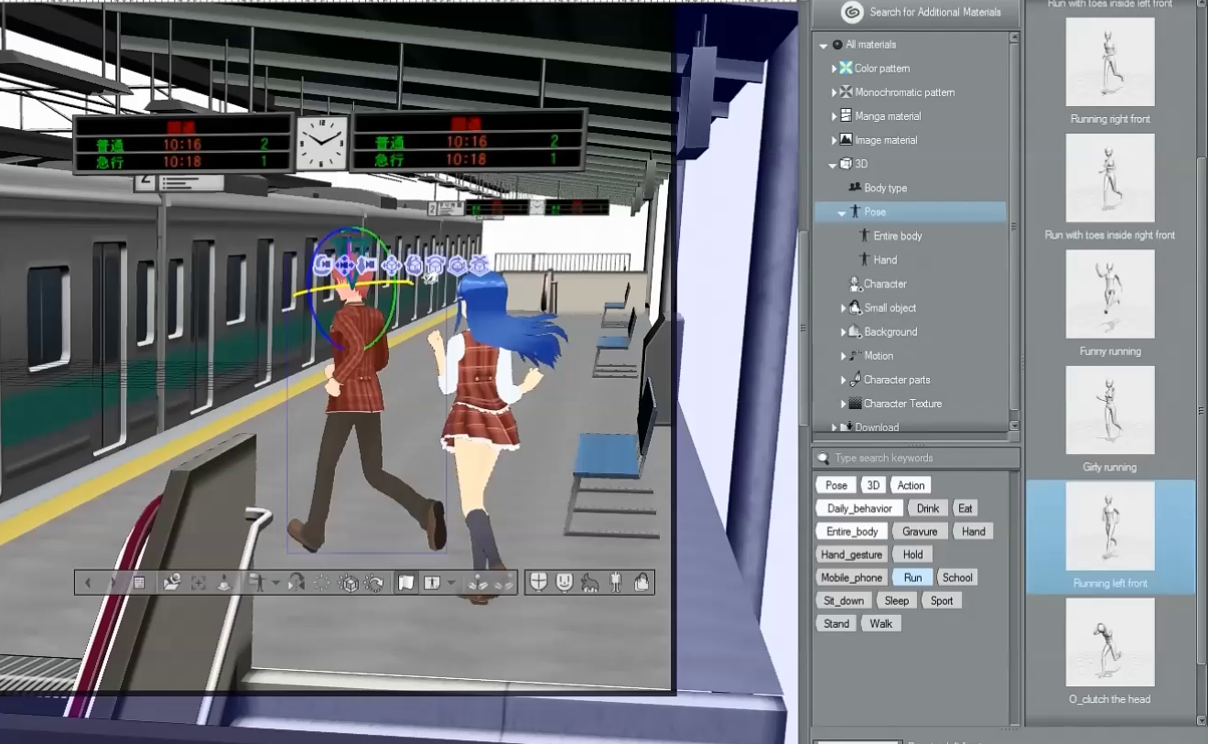Collapse the 3D materials folder
The image size is (1208, 744).
point(833,165)
